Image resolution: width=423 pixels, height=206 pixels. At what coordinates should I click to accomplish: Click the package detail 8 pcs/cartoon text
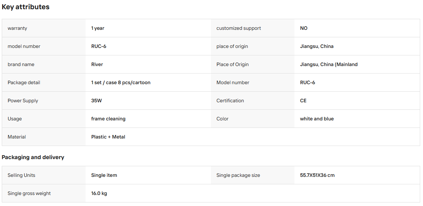pos(134,82)
